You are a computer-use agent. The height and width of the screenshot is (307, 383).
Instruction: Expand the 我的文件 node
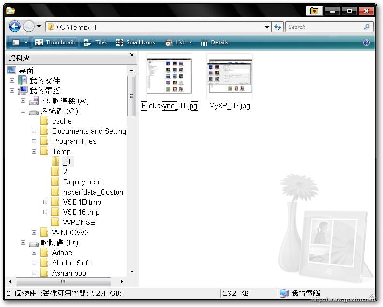click(12, 80)
